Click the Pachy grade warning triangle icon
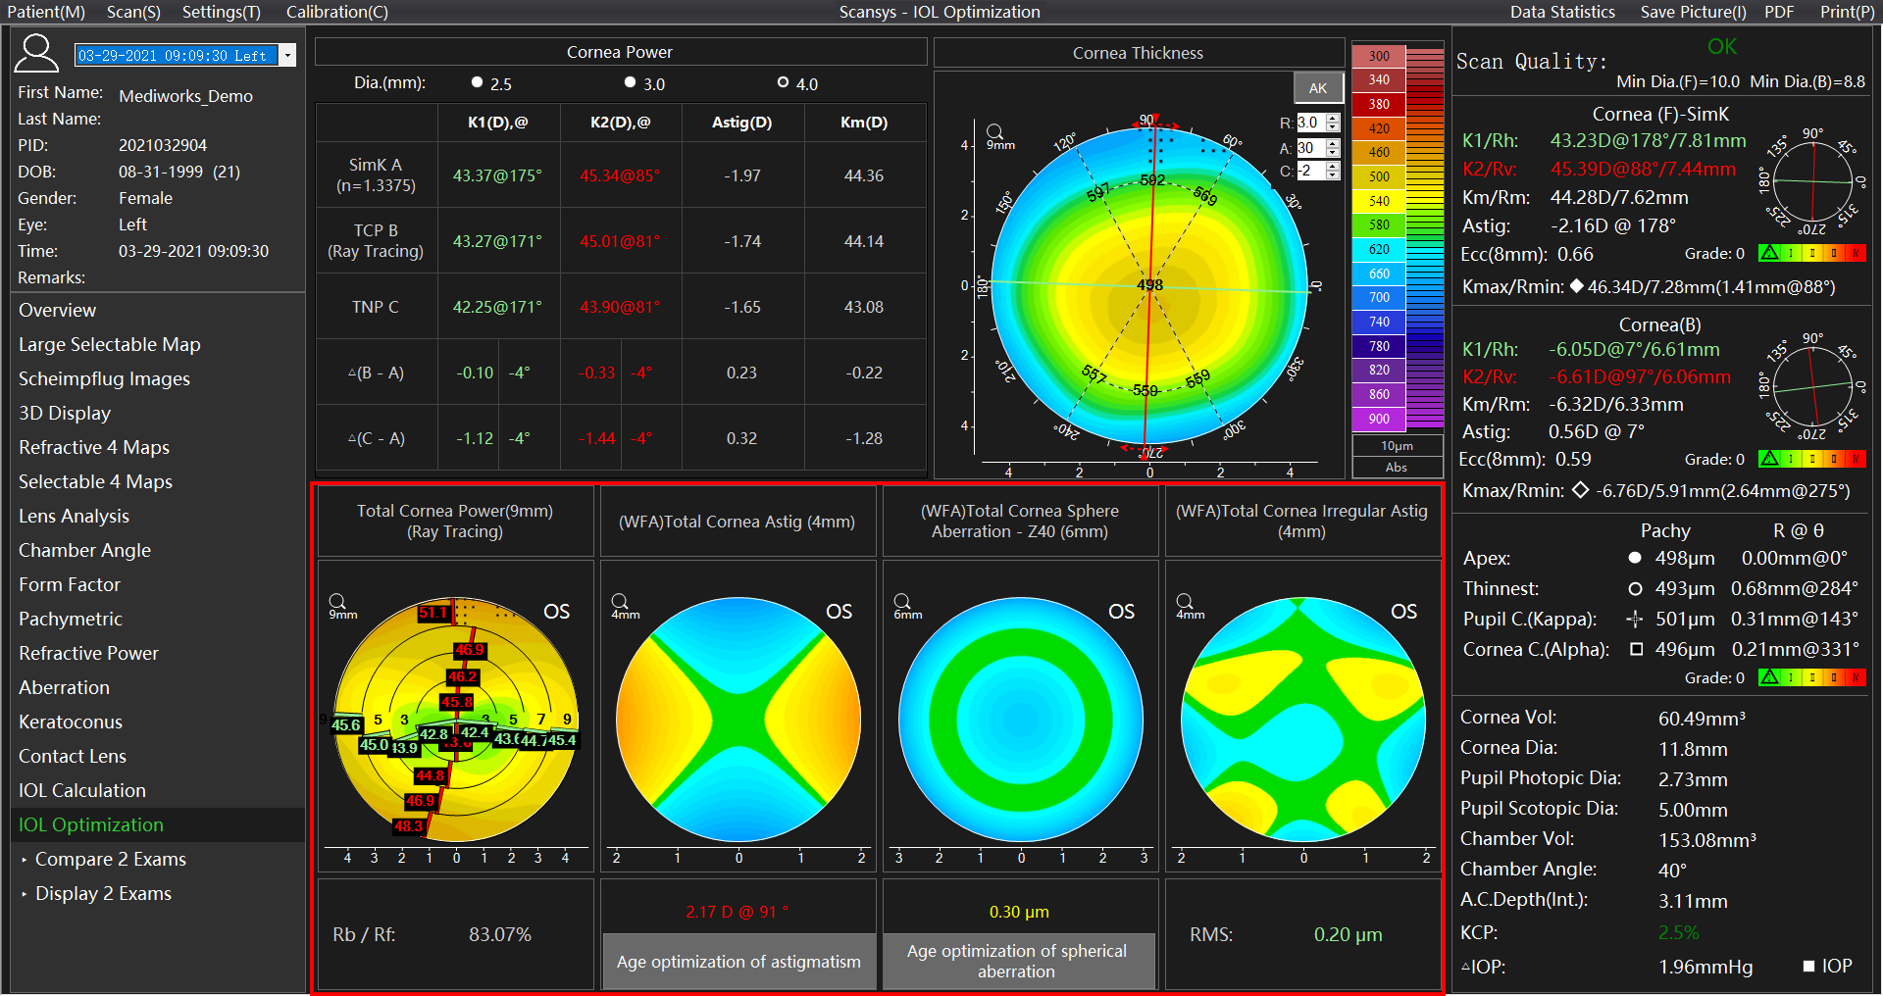Screen dimensions: 1883x996 pyautogui.click(x=1769, y=677)
